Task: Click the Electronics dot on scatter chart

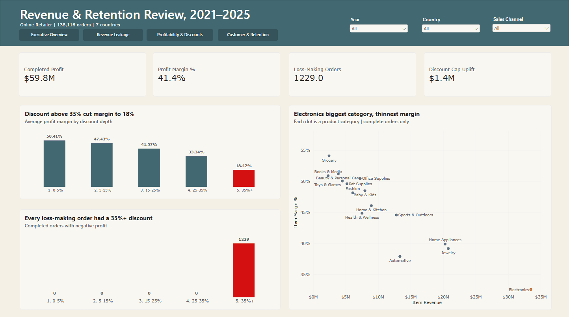Action: tap(531, 289)
